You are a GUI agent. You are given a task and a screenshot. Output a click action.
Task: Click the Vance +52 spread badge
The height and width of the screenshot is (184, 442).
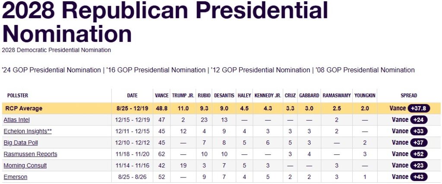[418, 154]
